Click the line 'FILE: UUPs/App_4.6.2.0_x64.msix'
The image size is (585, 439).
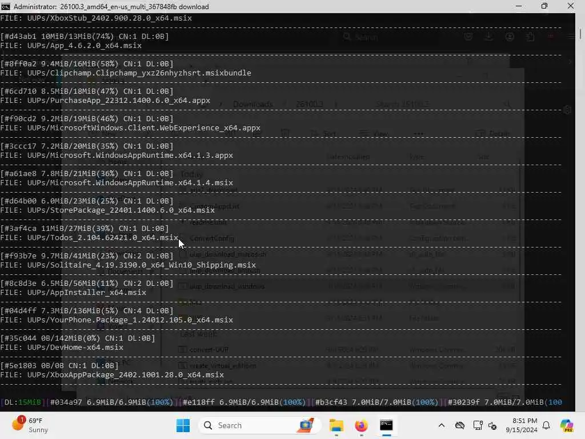click(71, 46)
